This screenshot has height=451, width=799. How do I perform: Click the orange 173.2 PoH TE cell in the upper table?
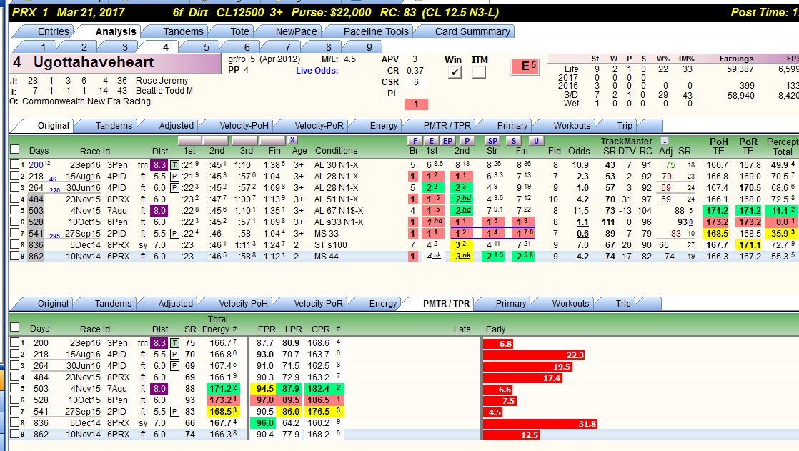[717, 222]
